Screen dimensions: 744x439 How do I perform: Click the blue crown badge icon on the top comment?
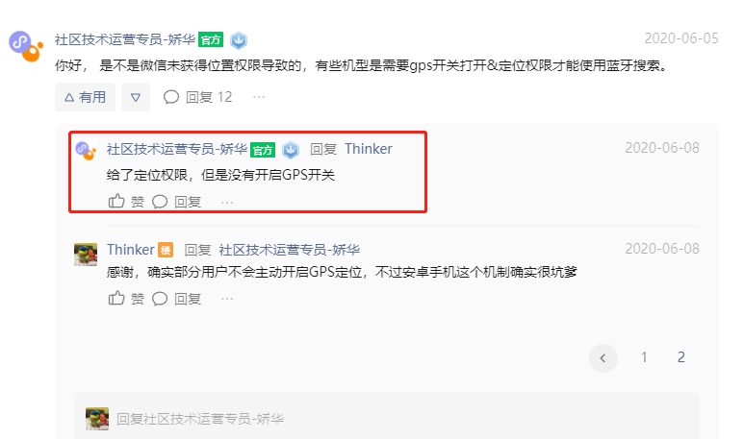[x=239, y=40]
